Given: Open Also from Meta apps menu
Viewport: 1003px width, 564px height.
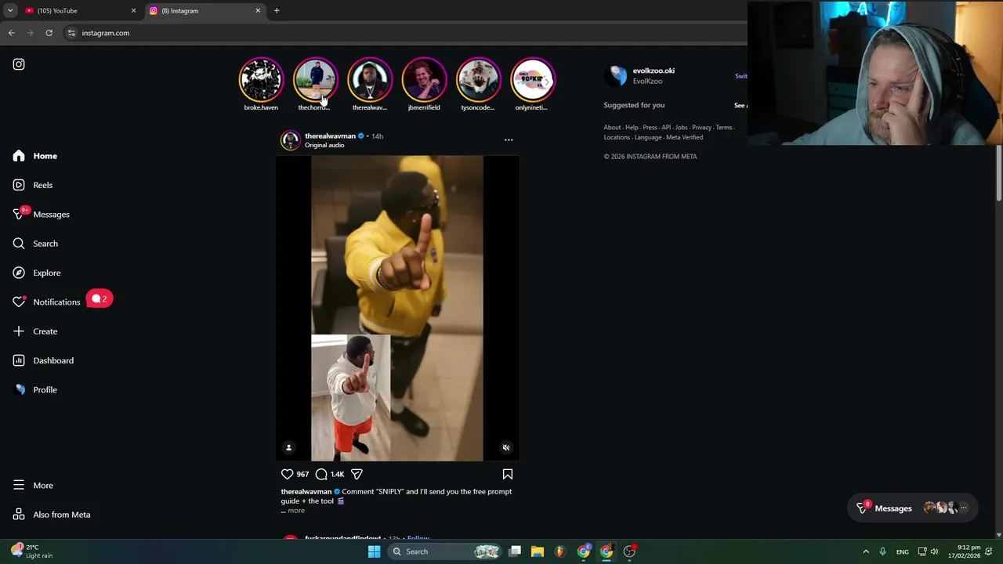Looking at the screenshot, I should 51,515.
